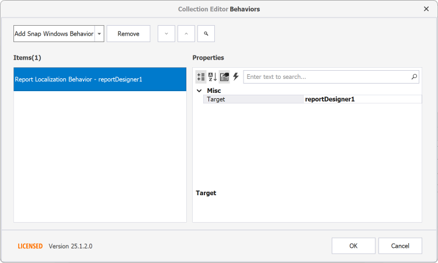Click the LICENSED label
The height and width of the screenshot is (263, 438).
30,246
